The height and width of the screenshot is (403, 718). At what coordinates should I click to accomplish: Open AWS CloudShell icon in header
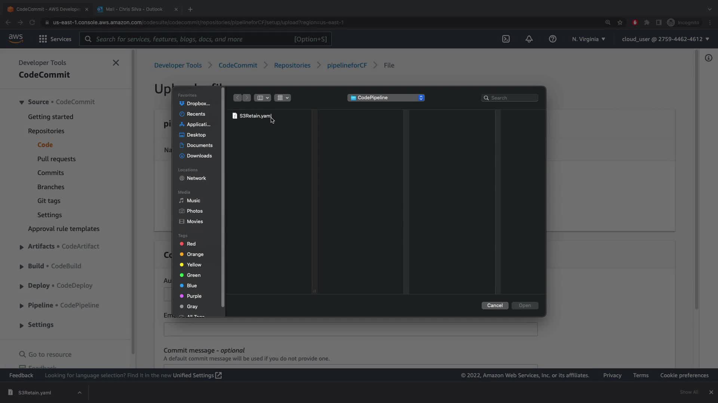tap(506, 39)
